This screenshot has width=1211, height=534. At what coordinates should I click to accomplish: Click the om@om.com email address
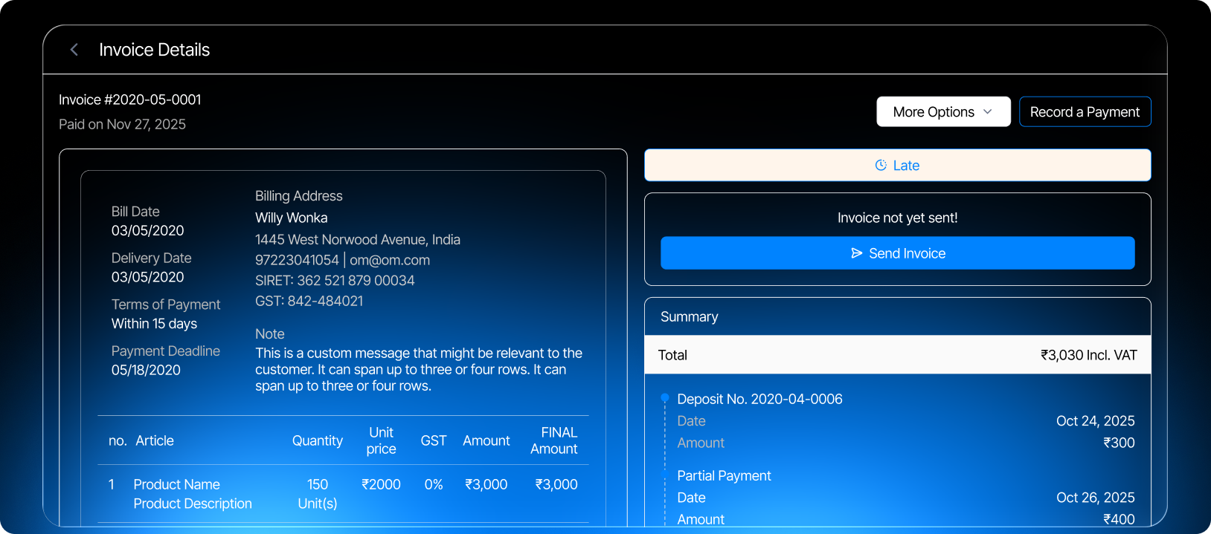point(390,260)
